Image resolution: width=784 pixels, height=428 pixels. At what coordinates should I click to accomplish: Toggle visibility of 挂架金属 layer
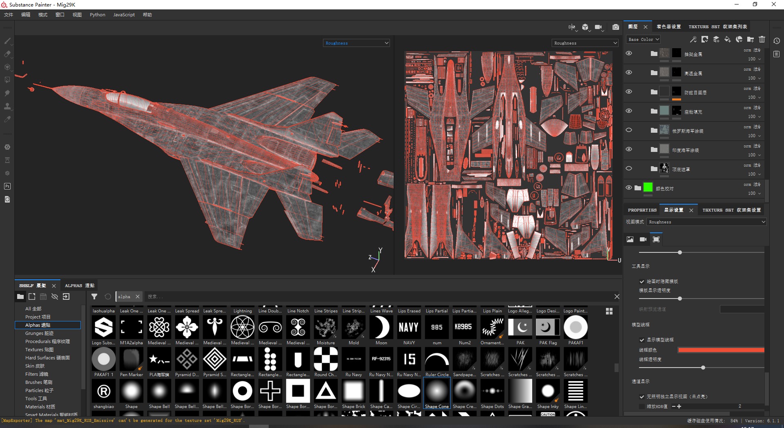629,53
